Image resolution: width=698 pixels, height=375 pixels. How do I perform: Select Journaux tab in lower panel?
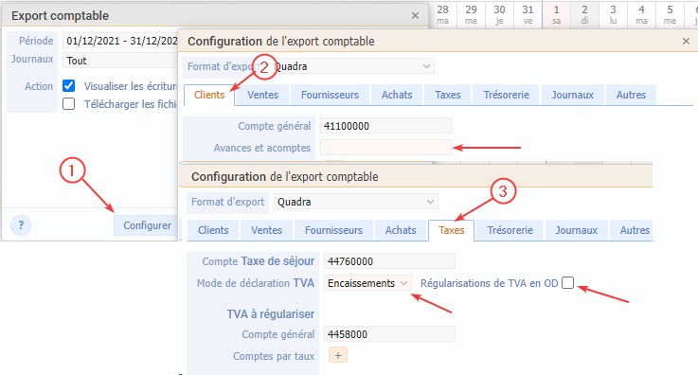point(577,230)
